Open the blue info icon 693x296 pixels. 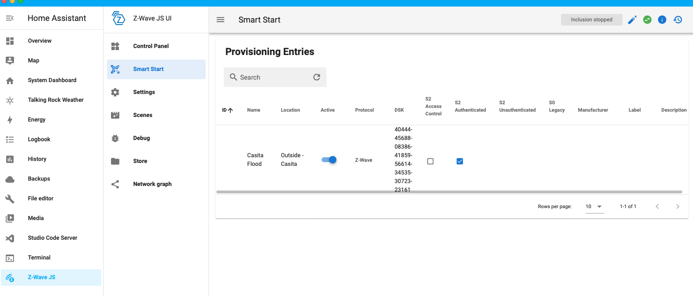coord(662,20)
